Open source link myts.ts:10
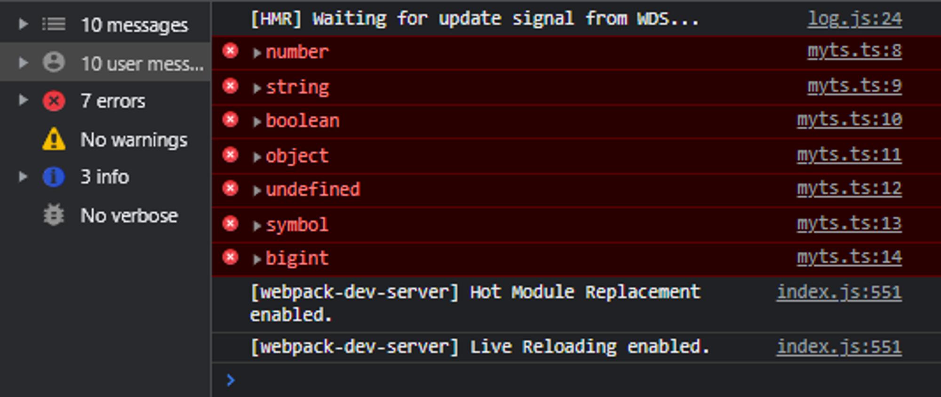Image resolution: width=941 pixels, height=397 pixels. [849, 119]
